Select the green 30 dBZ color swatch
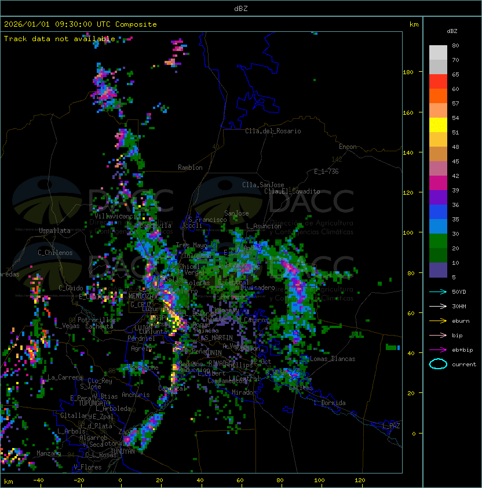Screen dimensions: 482x488 tap(438, 241)
